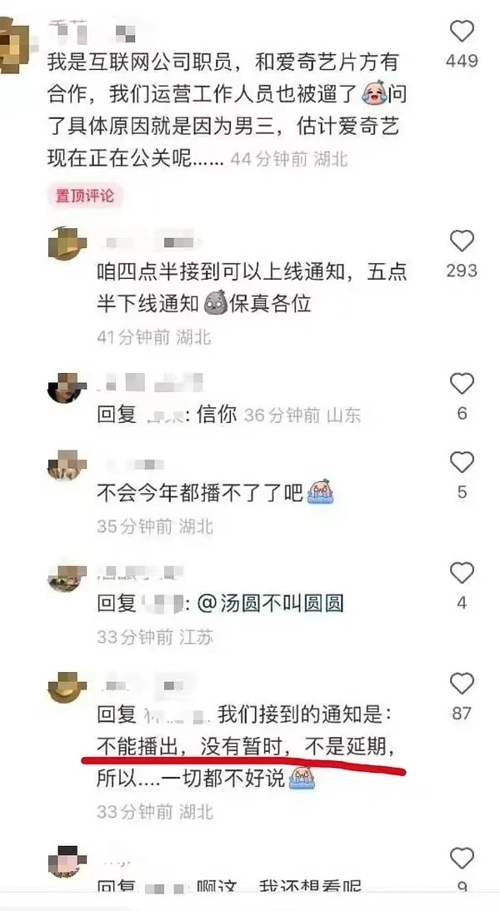Open avatar next to 咱四点半 comment
Screen dimensions: 500x911
[x=67, y=243]
